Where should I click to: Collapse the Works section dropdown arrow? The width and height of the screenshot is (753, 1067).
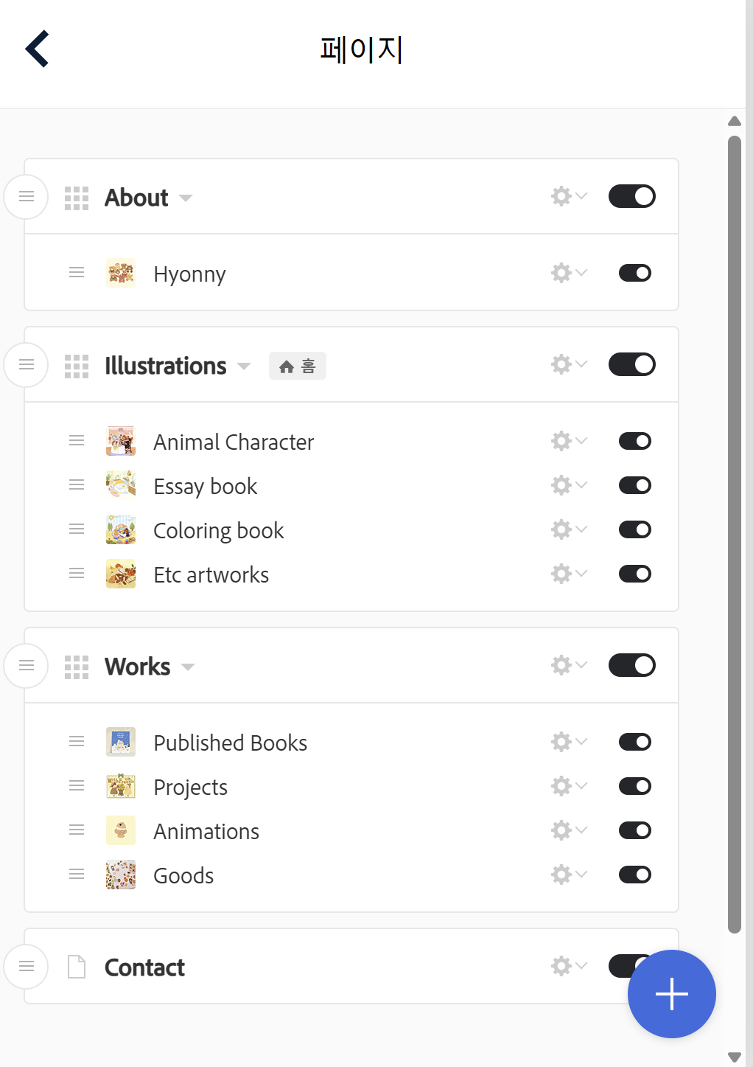[188, 667]
